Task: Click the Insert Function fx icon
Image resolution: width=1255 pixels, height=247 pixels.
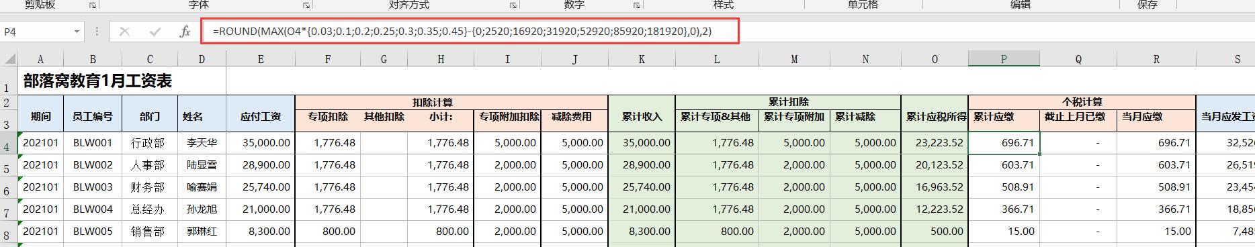Action: (185, 32)
